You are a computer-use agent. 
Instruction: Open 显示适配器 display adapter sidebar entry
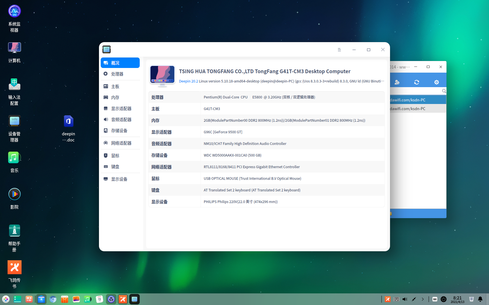click(x=120, y=108)
